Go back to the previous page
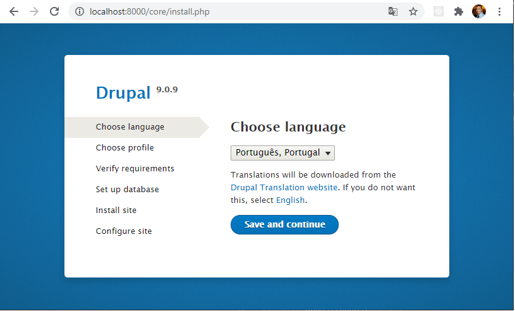515x311 pixels. click(x=14, y=12)
